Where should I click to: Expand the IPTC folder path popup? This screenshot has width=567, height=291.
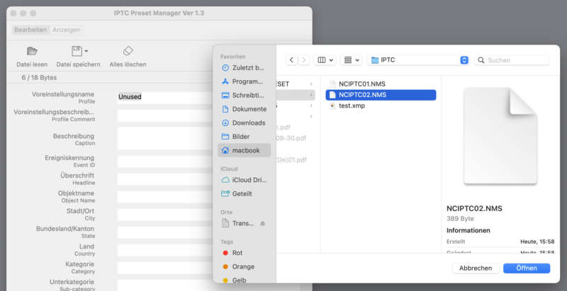(464, 60)
